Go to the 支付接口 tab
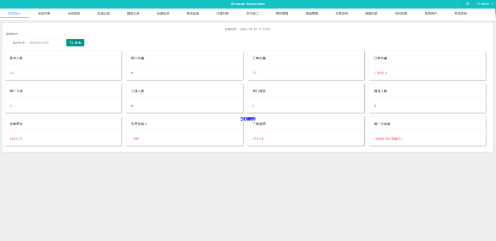The width and height of the screenshot is (496, 241). (x=252, y=14)
